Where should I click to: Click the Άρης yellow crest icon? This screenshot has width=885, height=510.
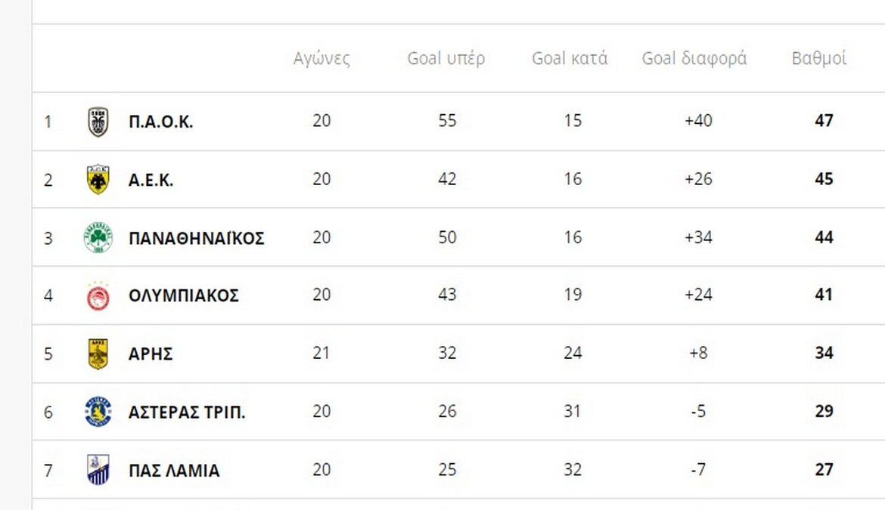(98, 354)
